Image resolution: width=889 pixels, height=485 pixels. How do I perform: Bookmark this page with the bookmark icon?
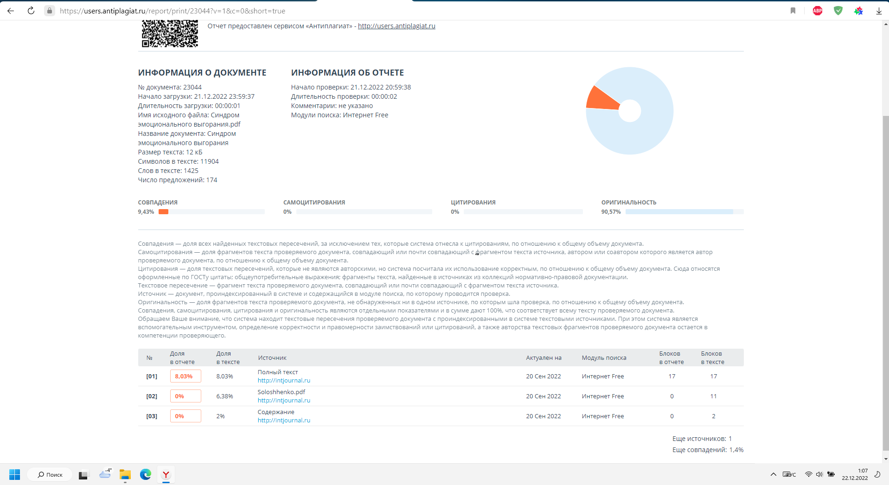coord(793,11)
